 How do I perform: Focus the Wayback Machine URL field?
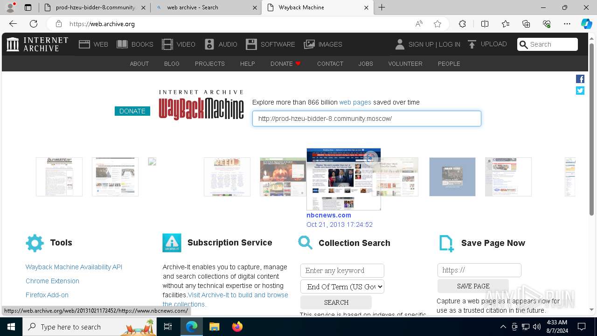click(367, 119)
